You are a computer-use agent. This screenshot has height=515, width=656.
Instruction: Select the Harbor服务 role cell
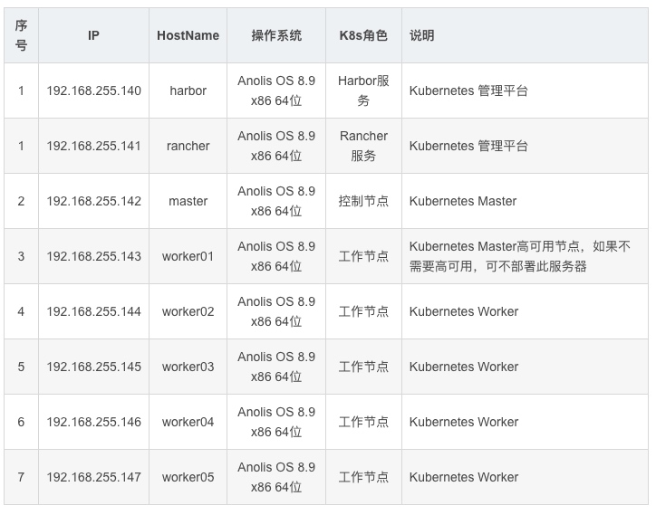[363, 91]
